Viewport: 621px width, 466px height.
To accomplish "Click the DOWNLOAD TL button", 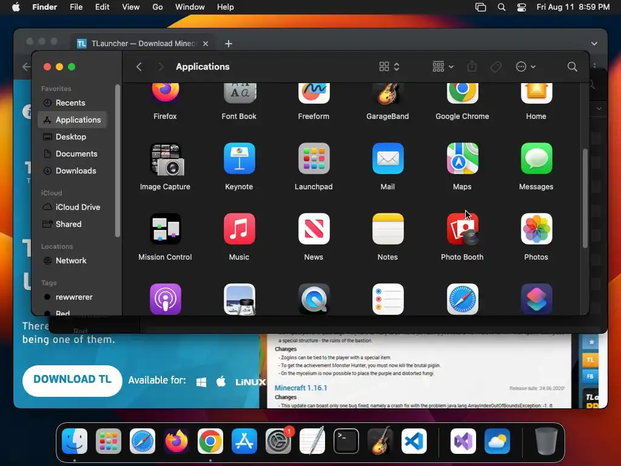I will [73, 380].
